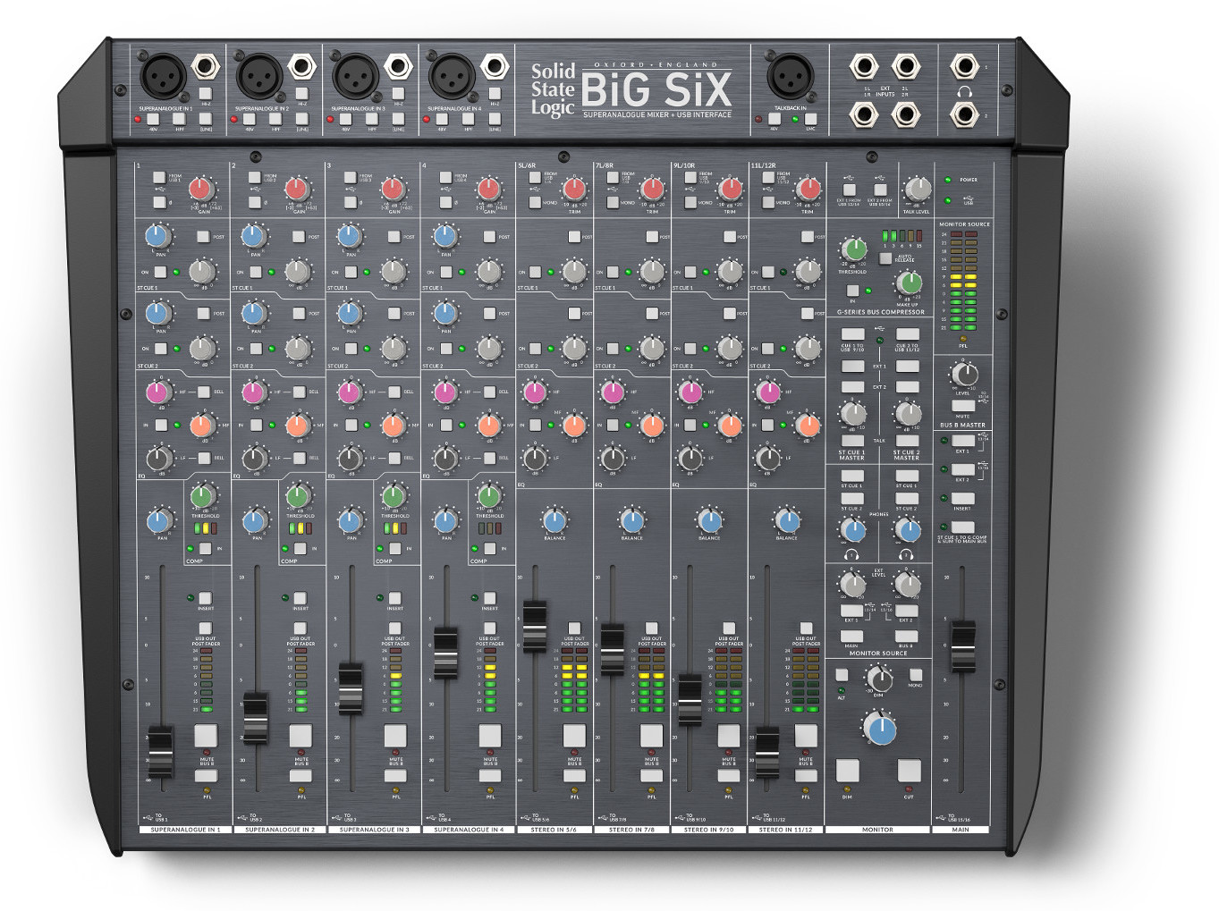Image resolution: width=1219 pixels, height=911 pixels.
Task: Move the Stereo In 7/8 fader
Action: (613, 650)
